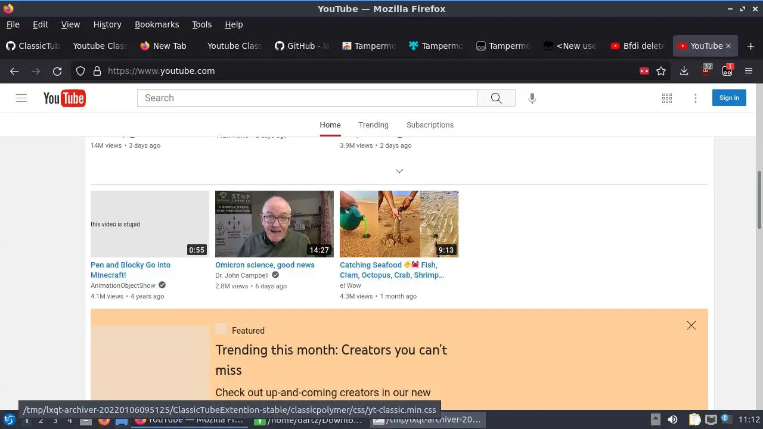The width and height of the screenshot is (763, 429).
Task: Open the Edit menu
Action: [41, 24]
